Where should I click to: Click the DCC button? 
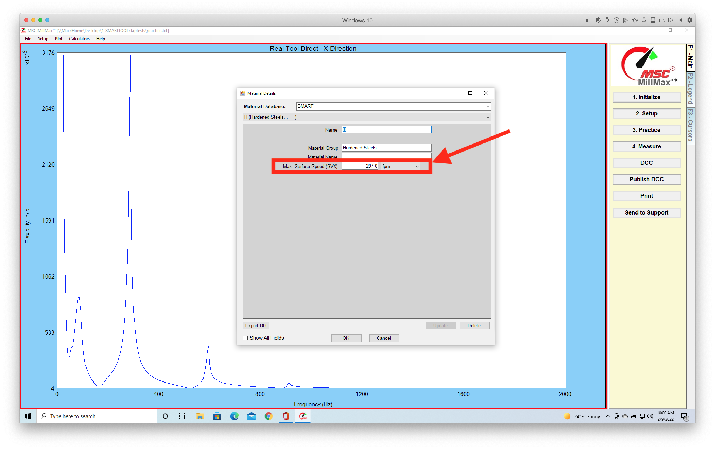click(646, 163)
